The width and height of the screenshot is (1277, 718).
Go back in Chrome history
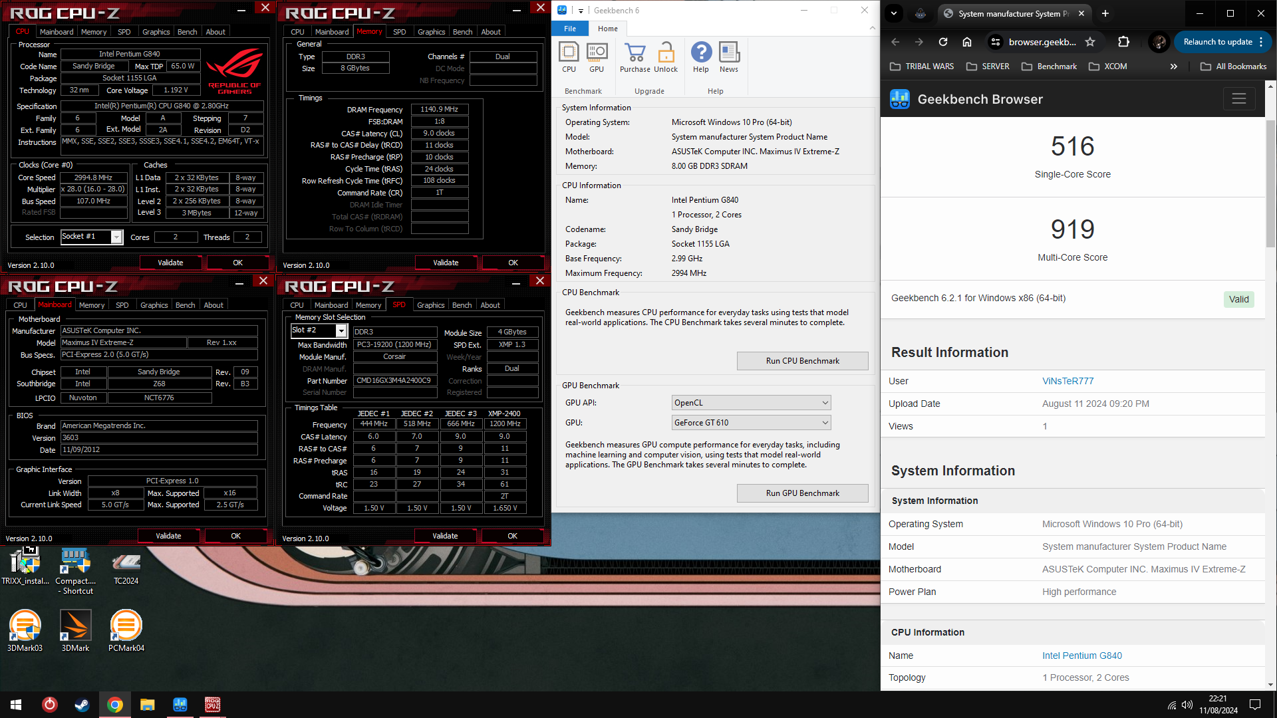point(895,42)
